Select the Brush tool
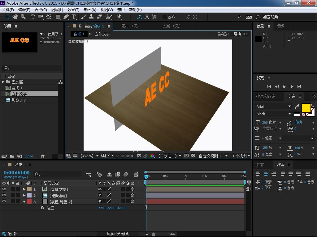The height and width of the screenshot is (237, 317). pyautogui.click(x=84, y=17)
